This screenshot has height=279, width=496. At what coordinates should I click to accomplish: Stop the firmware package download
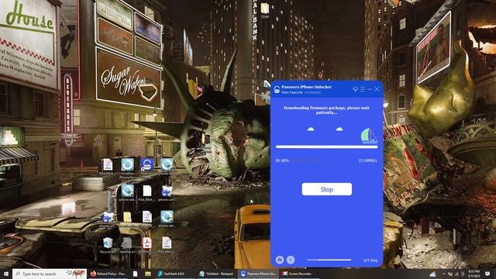(327, 189)
